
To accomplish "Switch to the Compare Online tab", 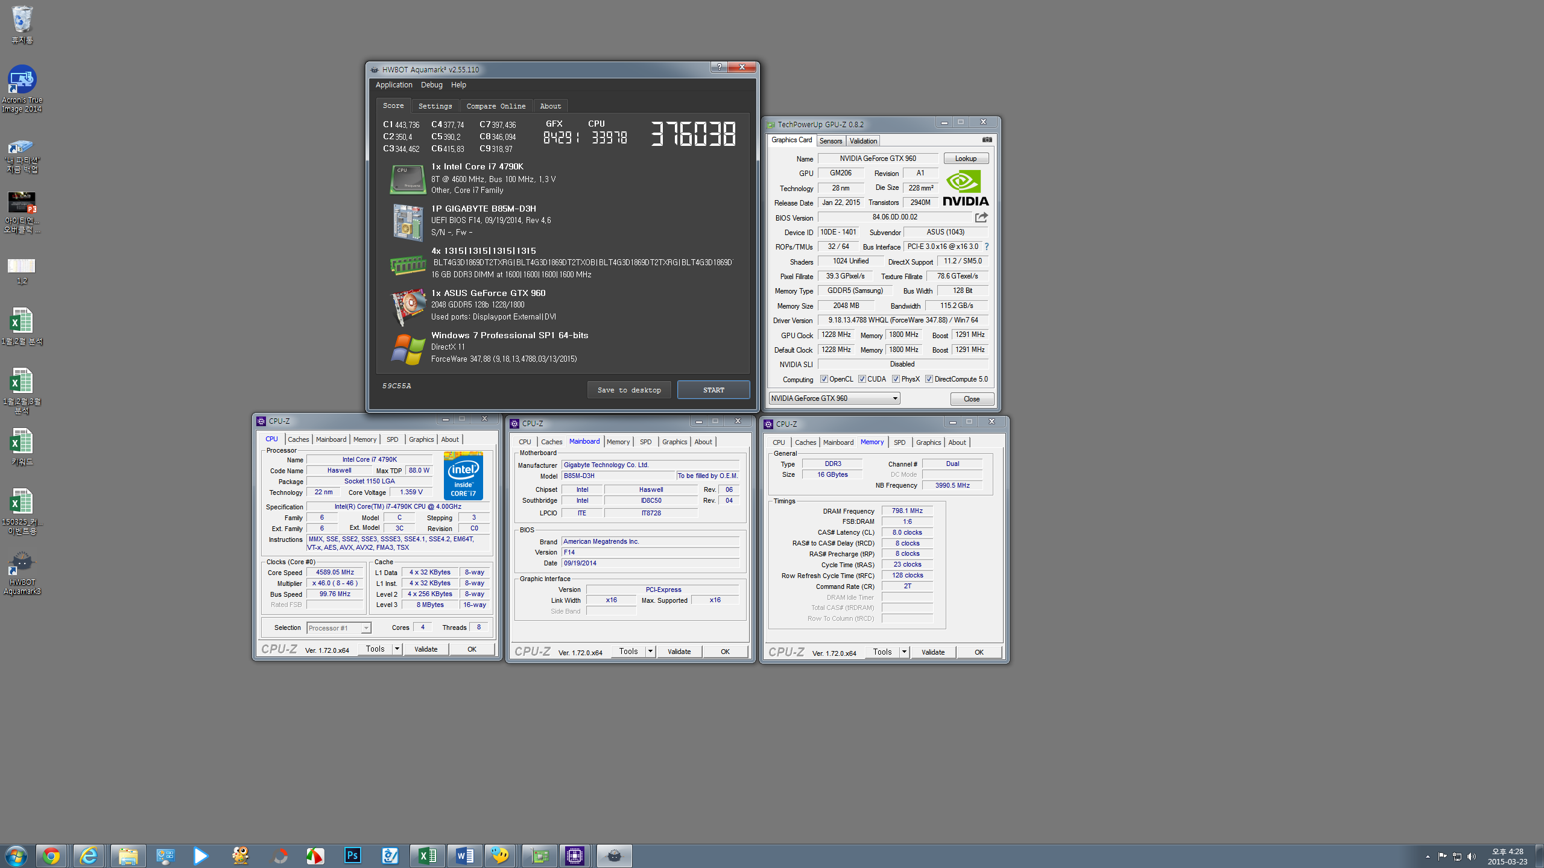I will pos(496,106).
